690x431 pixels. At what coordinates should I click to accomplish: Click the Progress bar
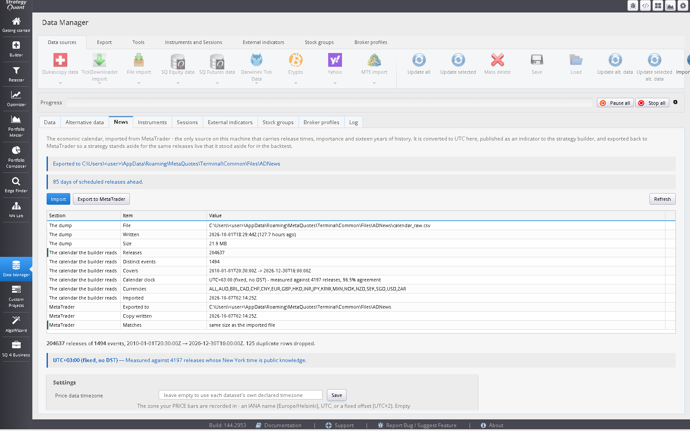tap(329, 103)
